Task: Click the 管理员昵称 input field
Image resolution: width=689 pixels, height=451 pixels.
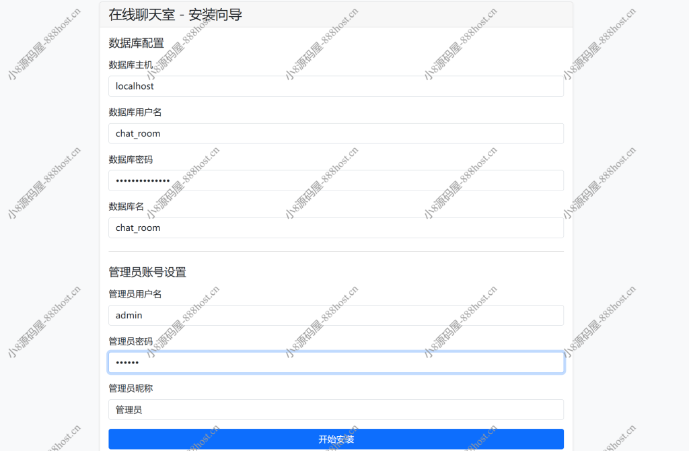Action: (336, 410)
